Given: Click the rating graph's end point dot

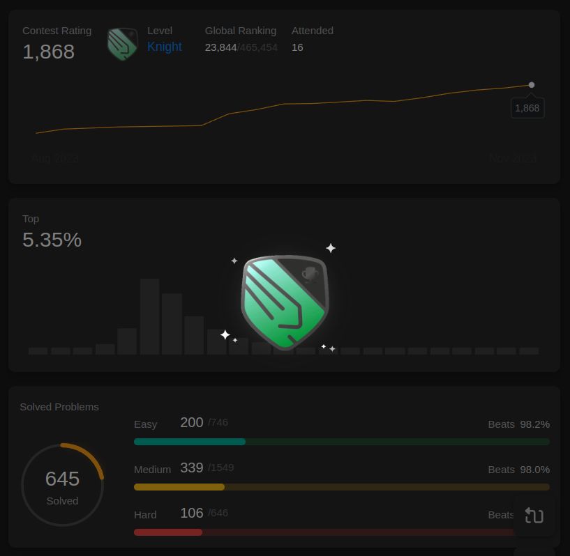Looking at the screenshot, I should tap(532, 85).
